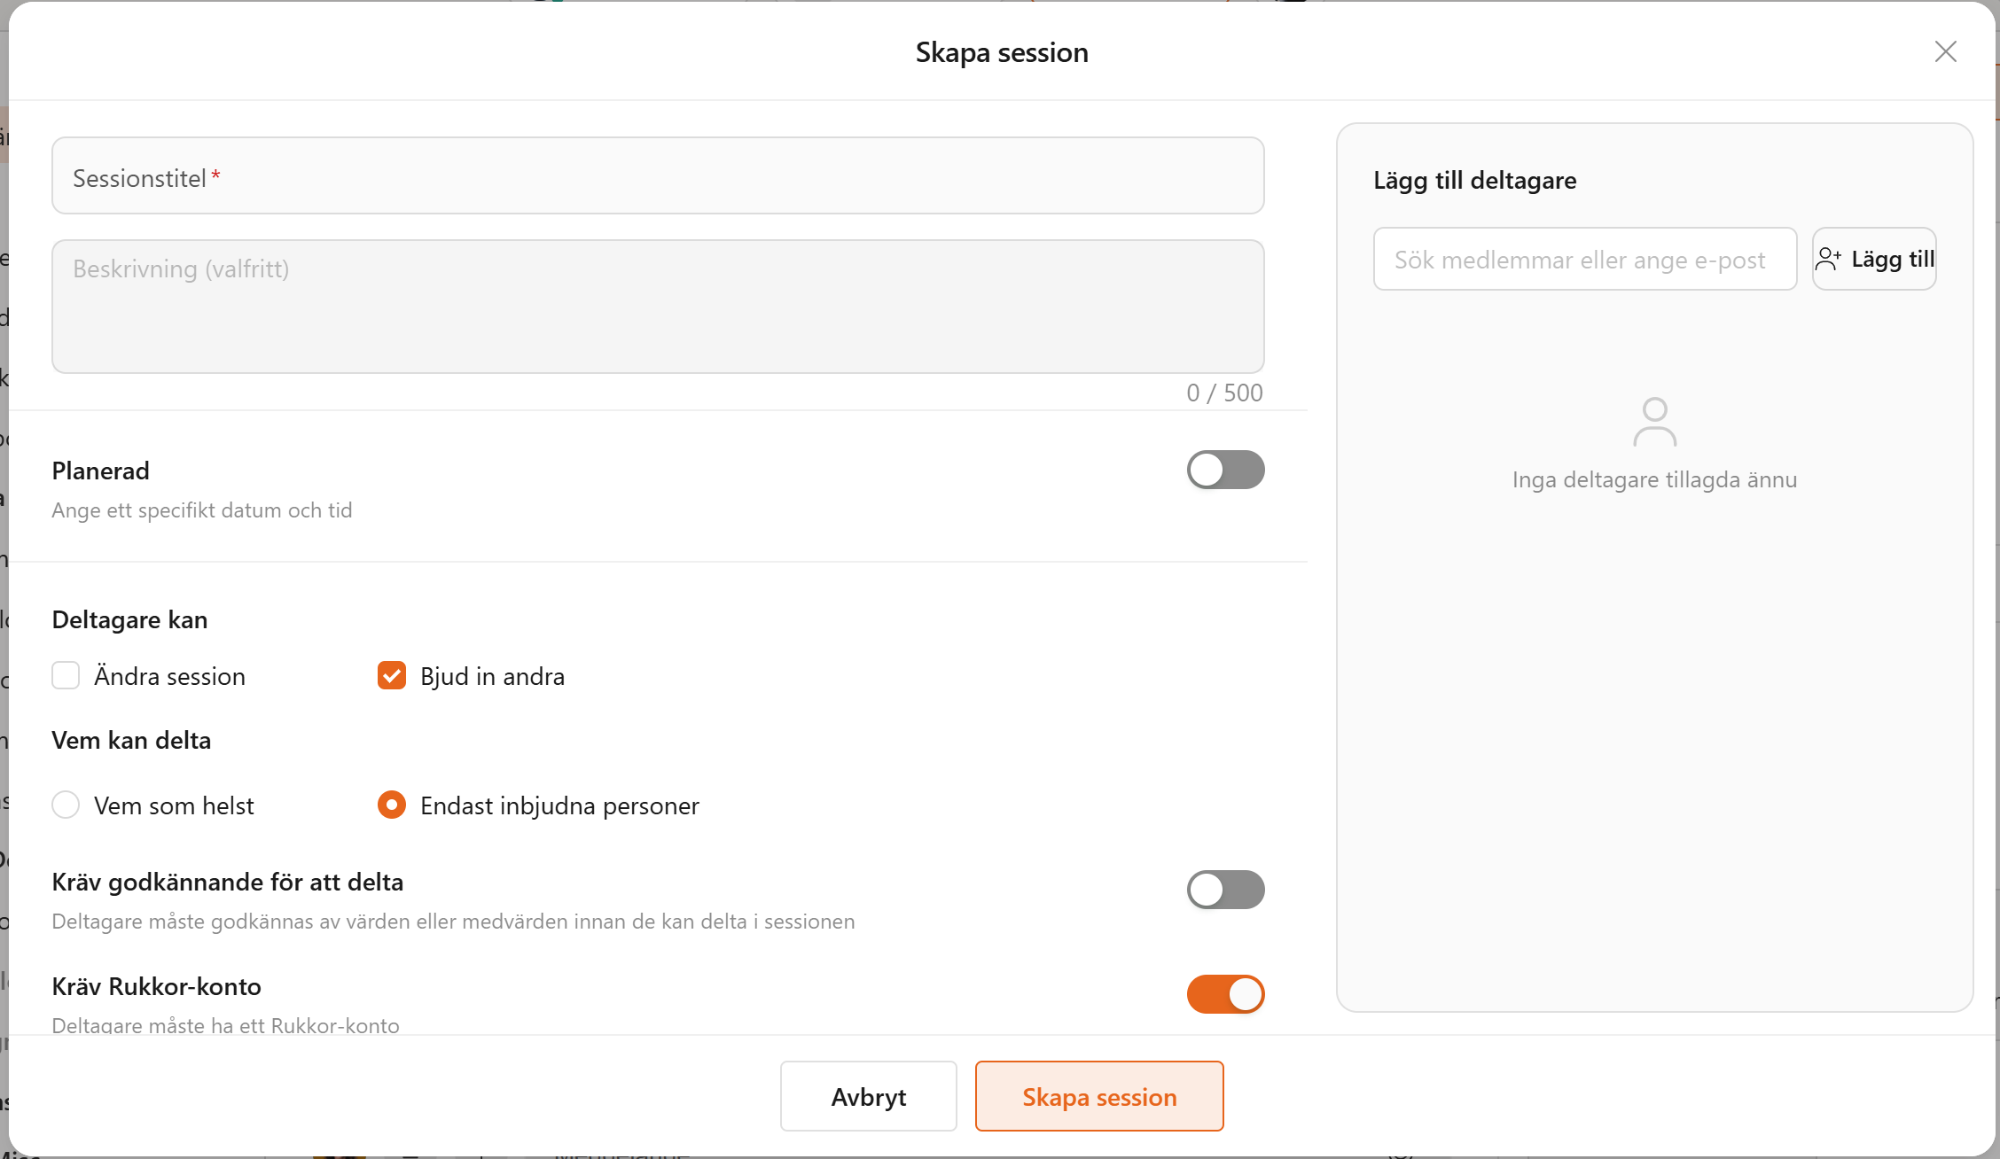
Task: Focus the Sök medlemmar eller ange e-post field
Action: (1585, 259)
